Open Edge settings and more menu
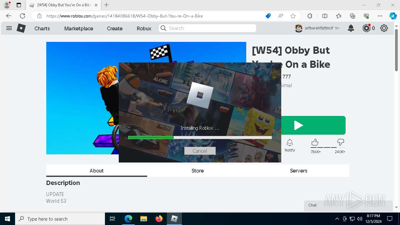 380,16
